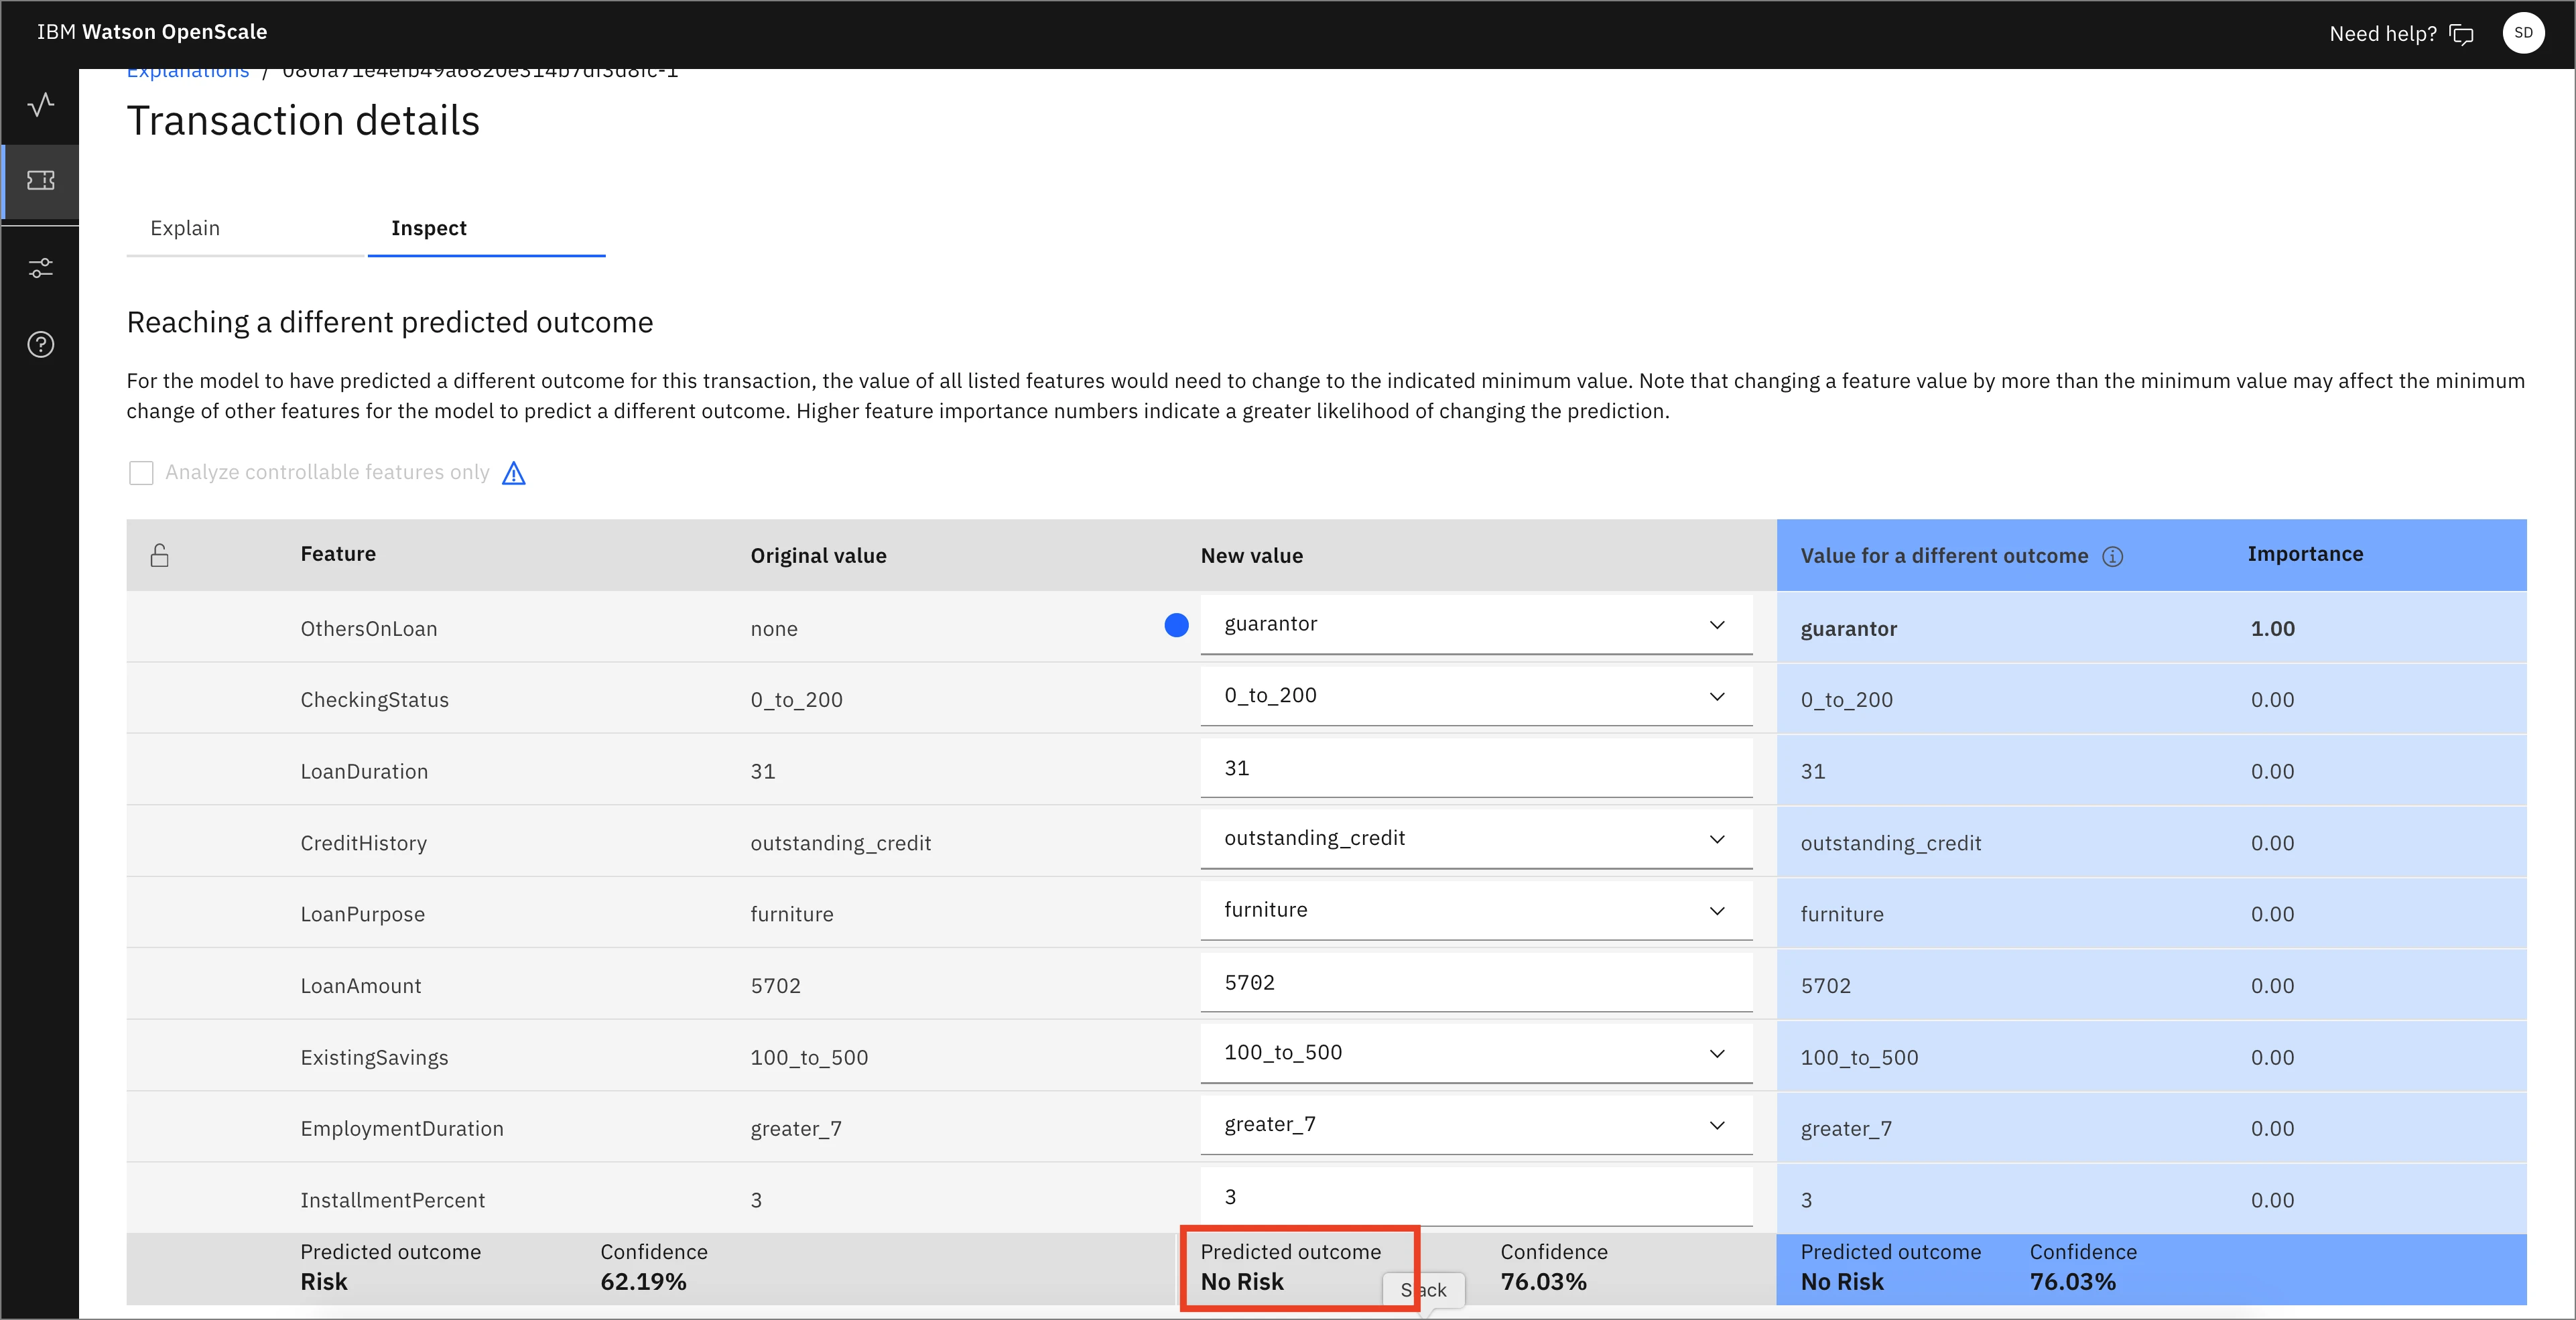Click the 1.00 importance value
This screenshot has width=2576, height=1320.
(2272, 629)
